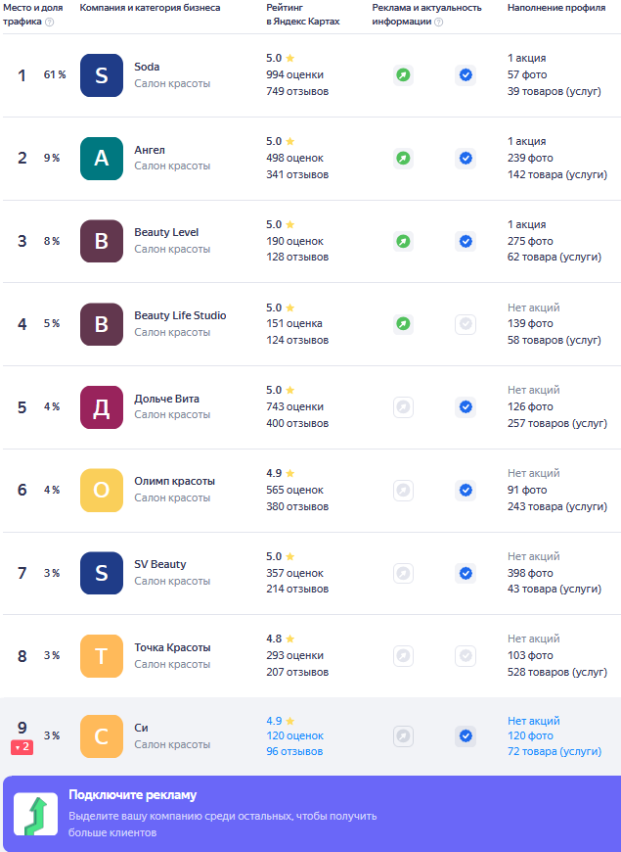Click green advertising icon in Soda row

pyautogui.click(x=403, y=75)
